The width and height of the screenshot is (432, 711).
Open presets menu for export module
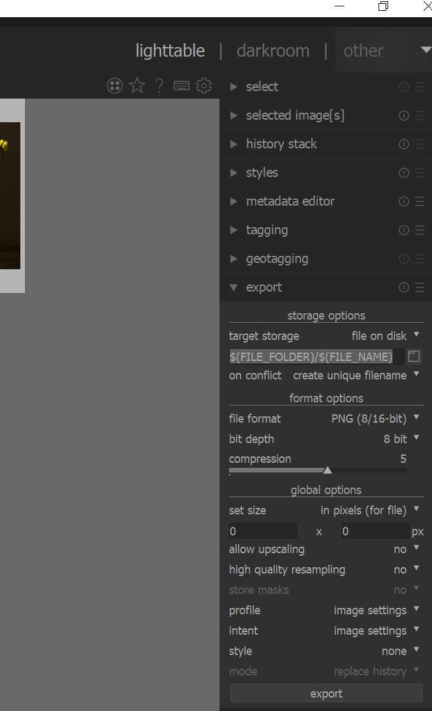point(419,288)
